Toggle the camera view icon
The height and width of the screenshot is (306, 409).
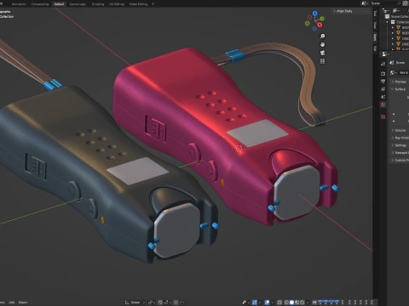coord(322,53)
